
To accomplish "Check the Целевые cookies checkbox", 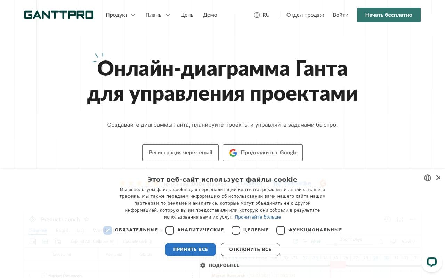I will point(236,230).
